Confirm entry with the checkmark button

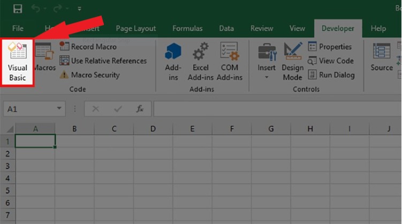click(x=118, y=109)
